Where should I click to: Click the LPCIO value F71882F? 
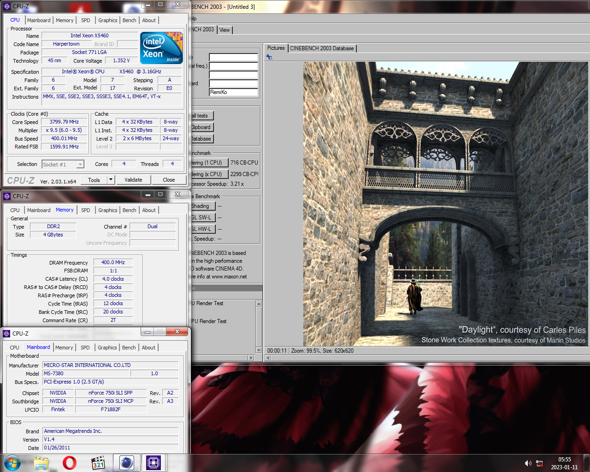(110, 409)
